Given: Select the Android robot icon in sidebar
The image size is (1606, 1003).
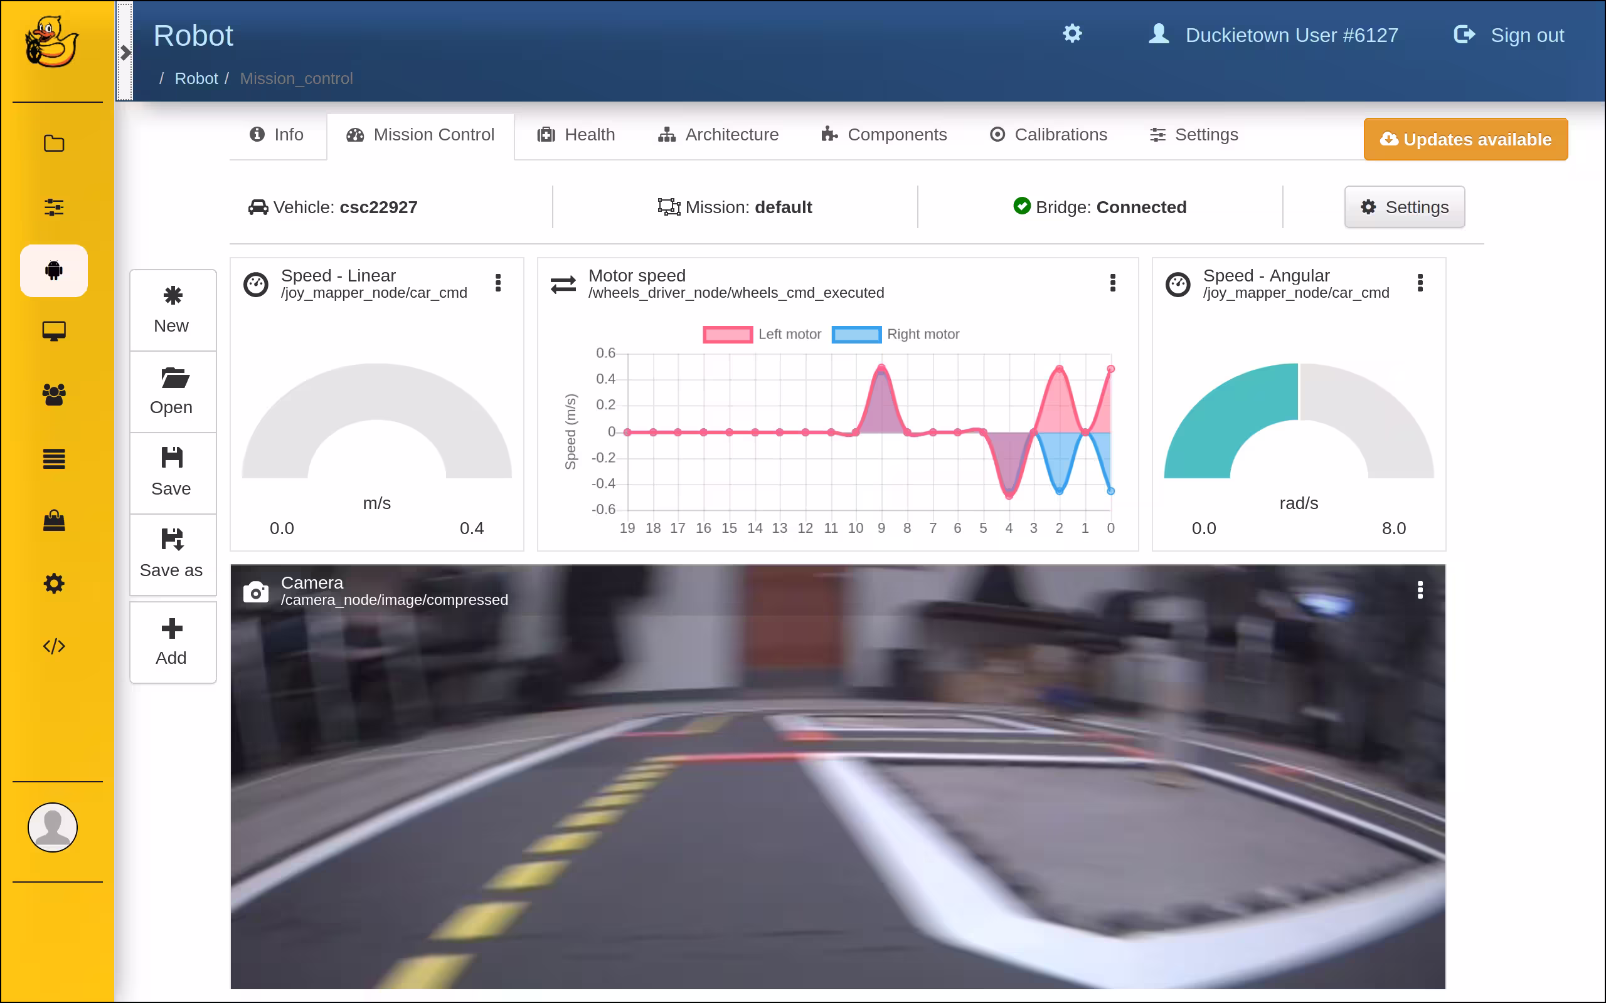Looking at the screenshot, I should point(53,271).
